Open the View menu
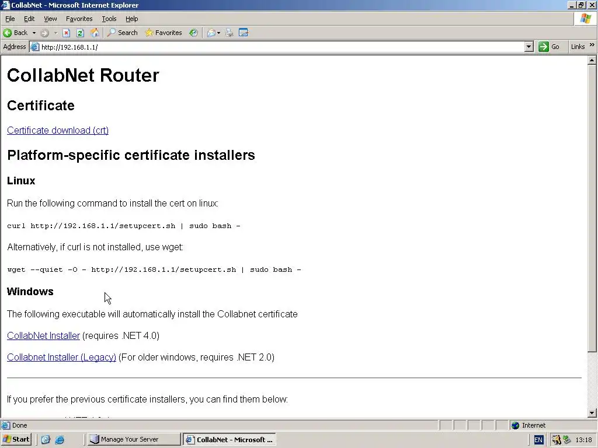The image size is (598, 448). point(50,19)
